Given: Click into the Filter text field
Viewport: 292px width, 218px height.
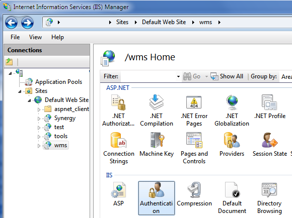Looking at the screenshot, I should click(148, 76).
